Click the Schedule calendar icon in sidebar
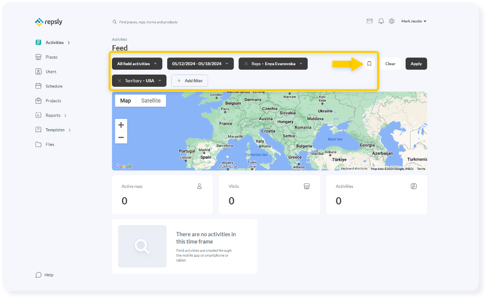Image resolution: width=489 pixels, height=301 pixels. [38, 86]
